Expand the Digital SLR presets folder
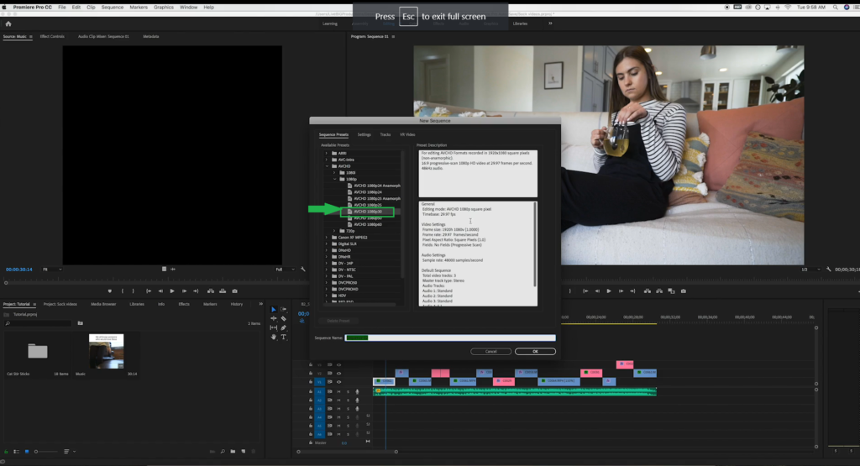The image size is (860, 466). pos(327,244)
